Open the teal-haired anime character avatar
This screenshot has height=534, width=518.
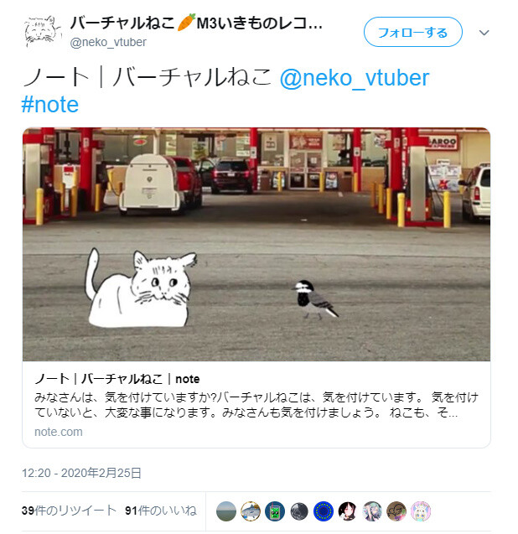pyautogui.click(x=372, y=511)
